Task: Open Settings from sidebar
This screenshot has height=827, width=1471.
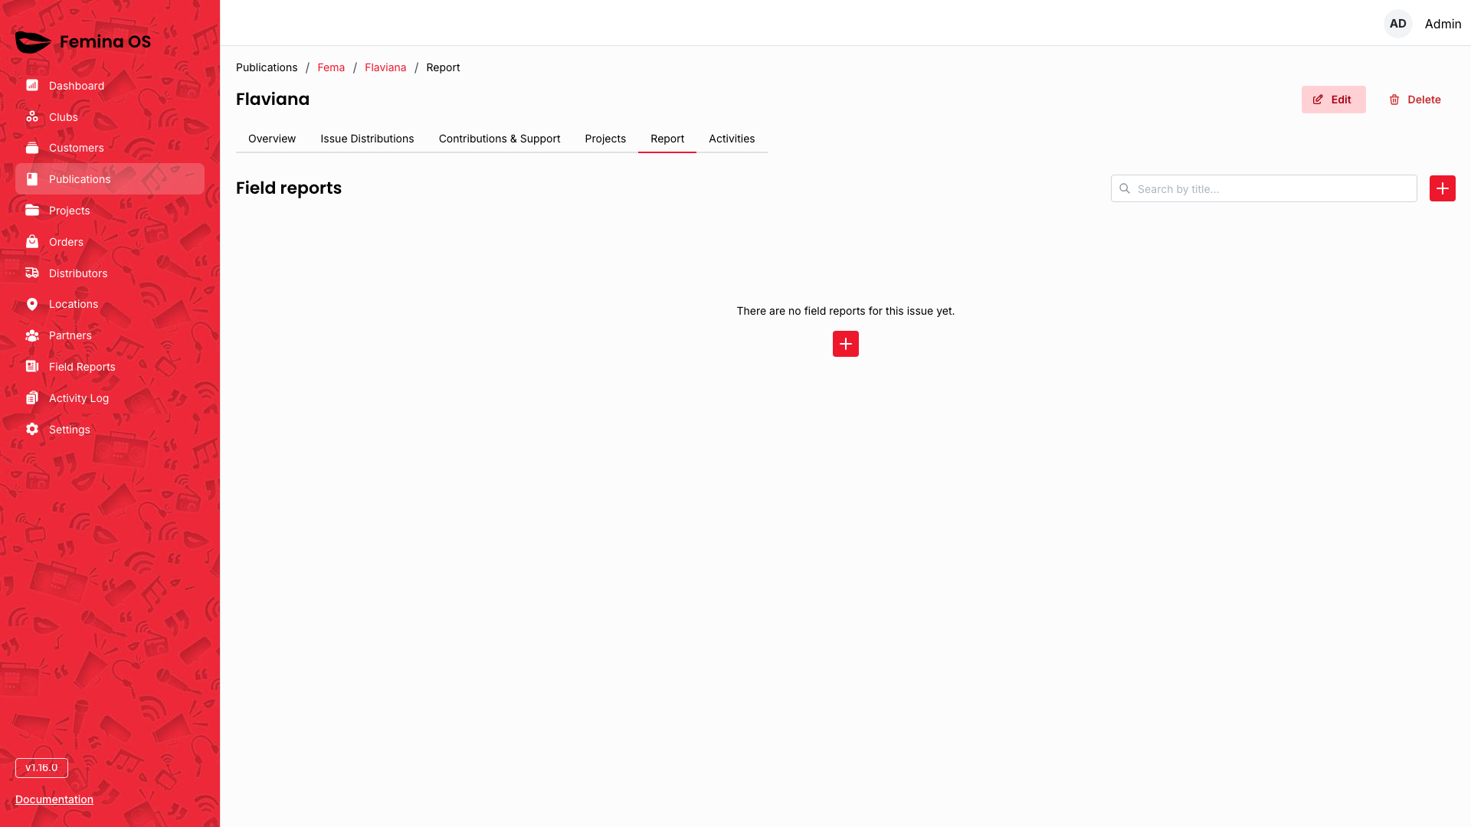Action: (x=110, y=430)
